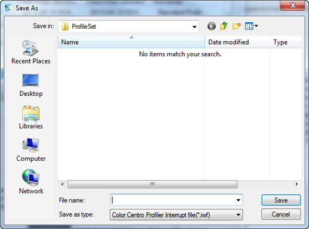Sort by the Name column header
309x229 pixels.
pyautogui.click(x=131, y=42)
